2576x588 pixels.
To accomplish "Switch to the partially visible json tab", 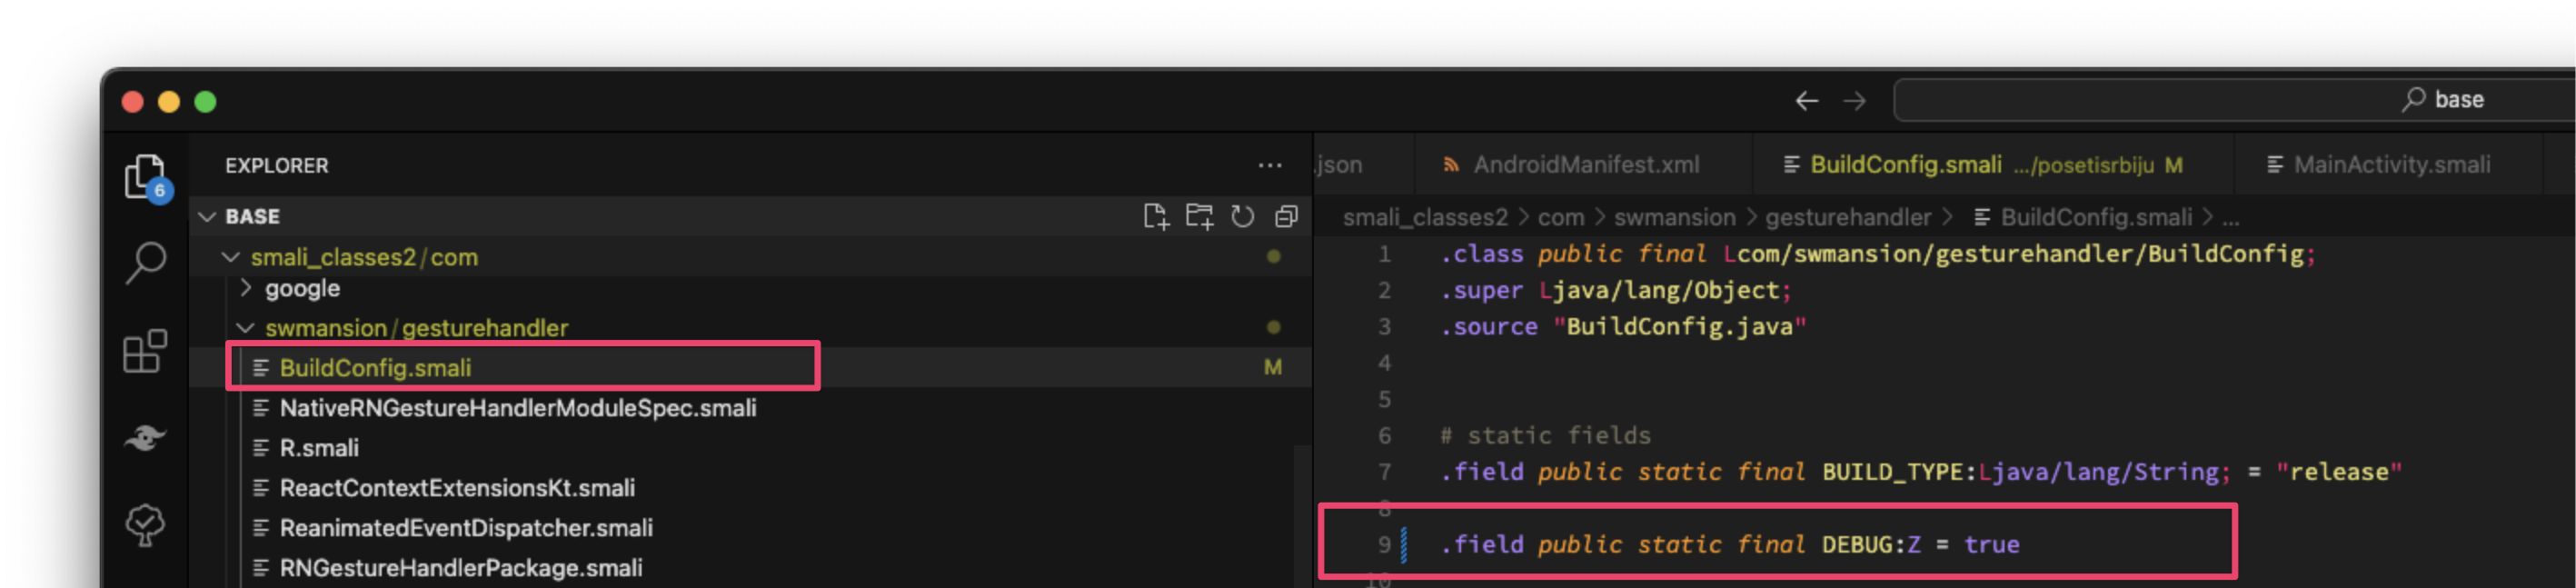I will click(x=1363, y=165).
